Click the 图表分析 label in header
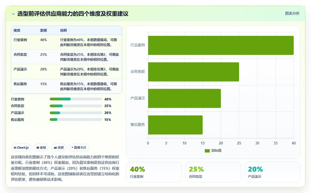 tap(292, 14)
